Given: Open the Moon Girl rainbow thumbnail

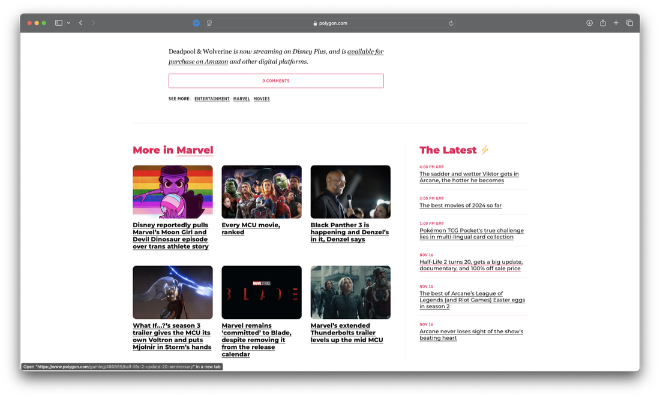Looking at the screenshot, I should pyautogui.click(x=173, y=192).
